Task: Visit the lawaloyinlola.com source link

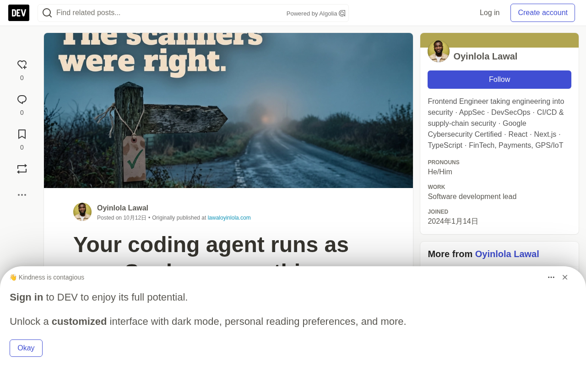Action: point(229,218)
